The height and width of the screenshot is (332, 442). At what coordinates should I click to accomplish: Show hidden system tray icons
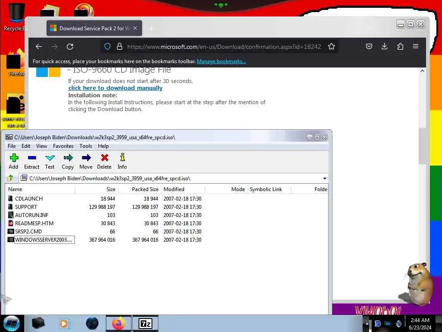click(367, 324)
